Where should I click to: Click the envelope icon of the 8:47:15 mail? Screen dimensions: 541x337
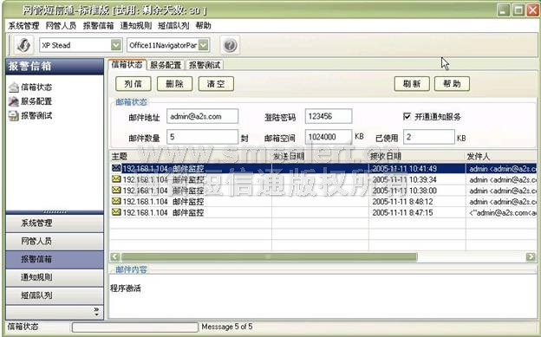point(117,212)
